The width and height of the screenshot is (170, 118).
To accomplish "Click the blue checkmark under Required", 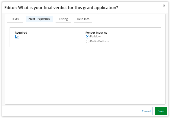I will (x=17, y=37).
